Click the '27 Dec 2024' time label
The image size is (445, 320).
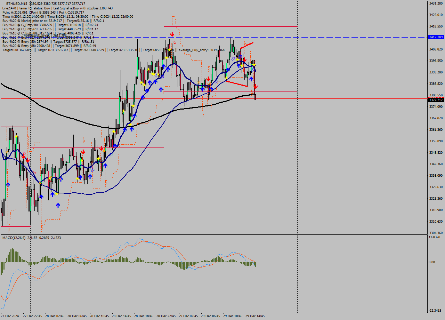10,316
